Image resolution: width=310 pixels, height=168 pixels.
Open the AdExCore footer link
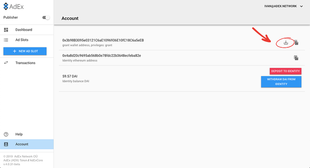pyautogui.click(x=36, y=160)
